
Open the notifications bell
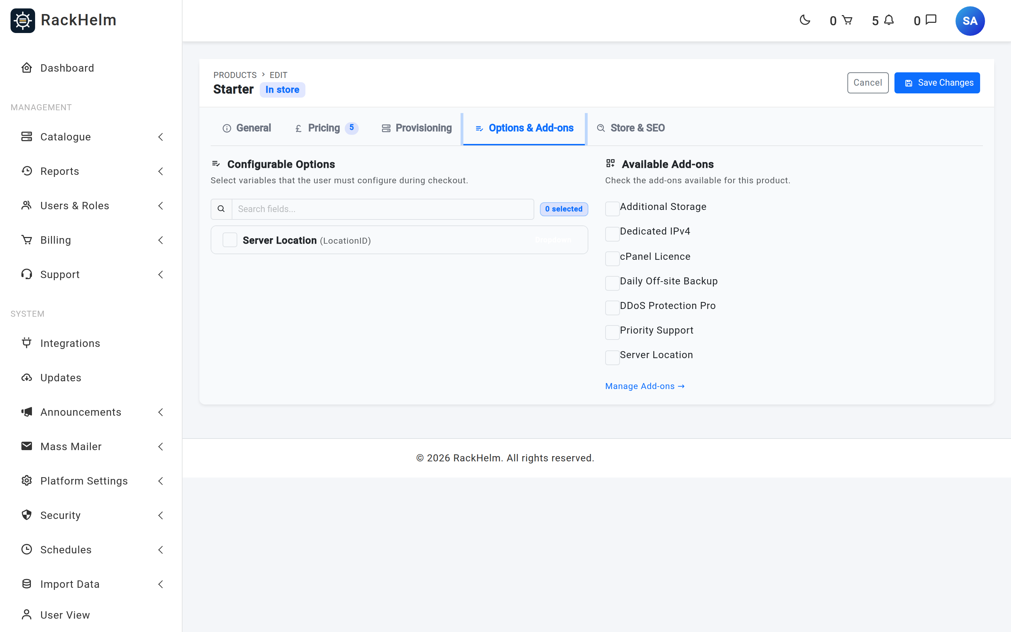coord(889,20)
